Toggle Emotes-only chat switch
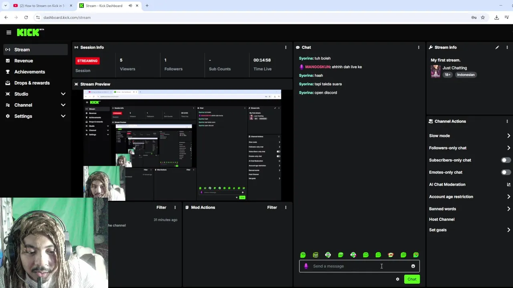The image size is (513, 288). [506, 172]
